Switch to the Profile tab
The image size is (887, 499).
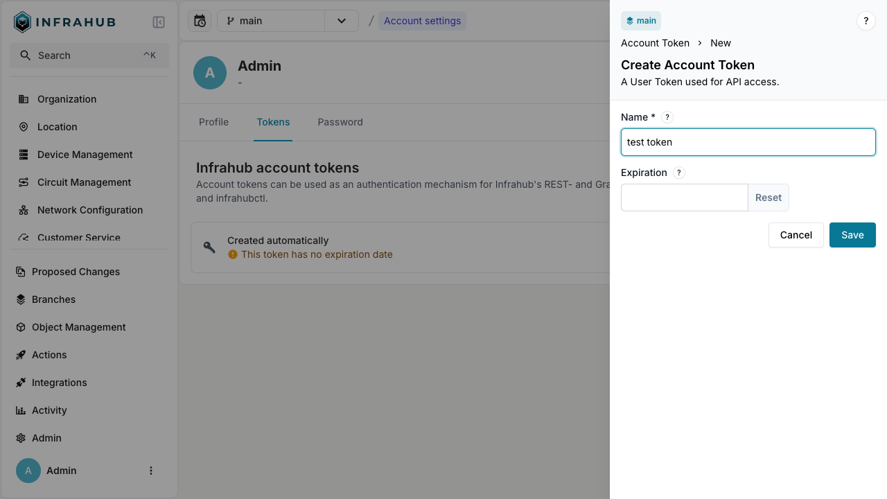click(x=213, y=122)
